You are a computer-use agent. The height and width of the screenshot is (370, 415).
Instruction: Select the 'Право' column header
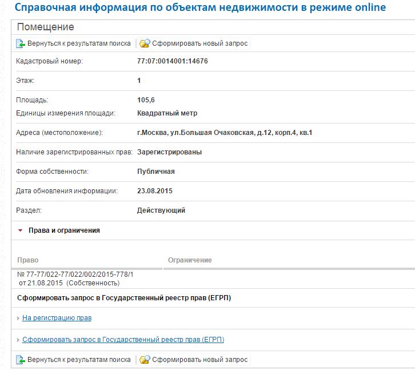28,260
